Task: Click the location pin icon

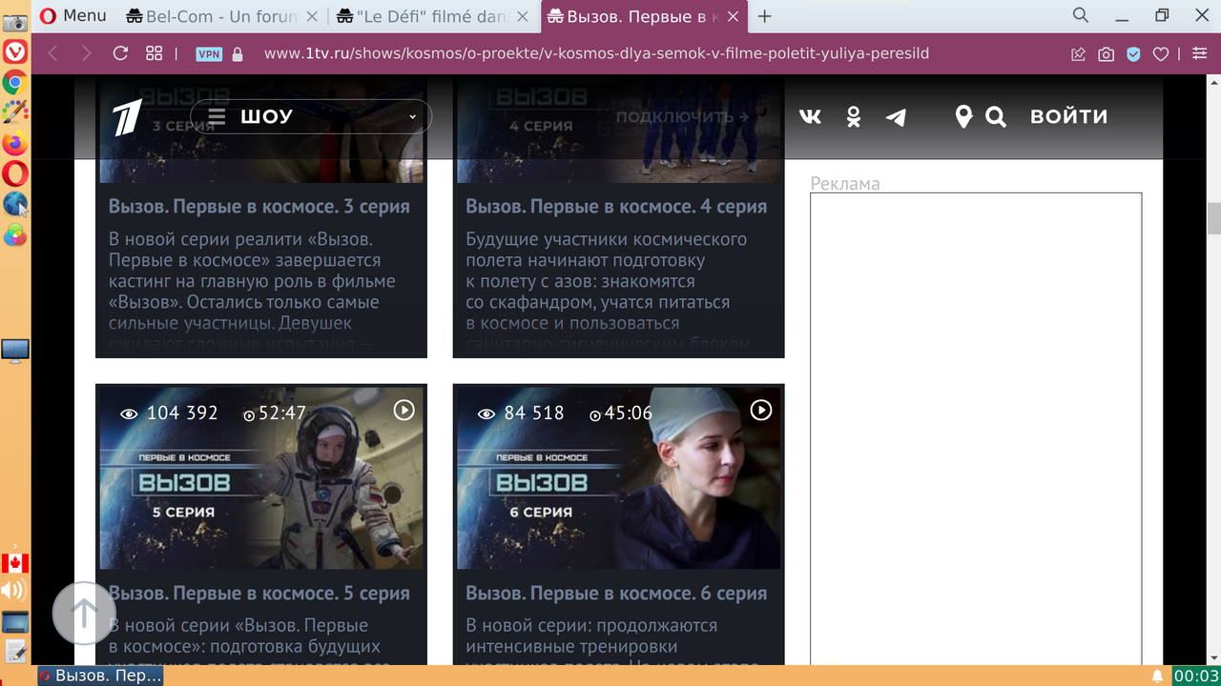Action: 963,116
